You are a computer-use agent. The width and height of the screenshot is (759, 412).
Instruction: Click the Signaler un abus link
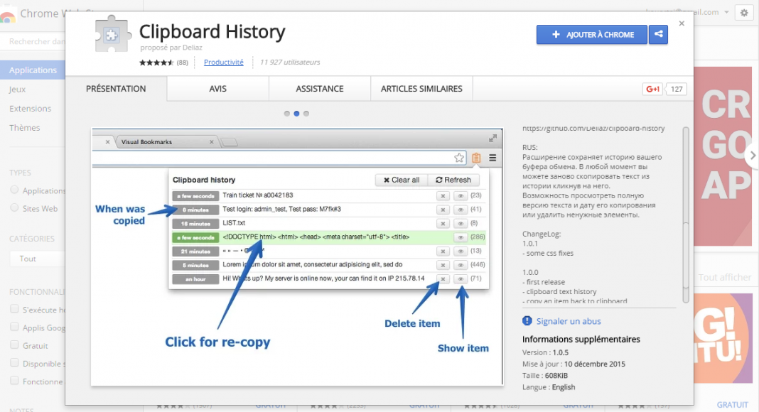coord(569,321)
